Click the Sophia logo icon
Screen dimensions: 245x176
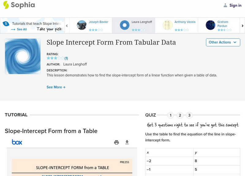coord(6,5)
